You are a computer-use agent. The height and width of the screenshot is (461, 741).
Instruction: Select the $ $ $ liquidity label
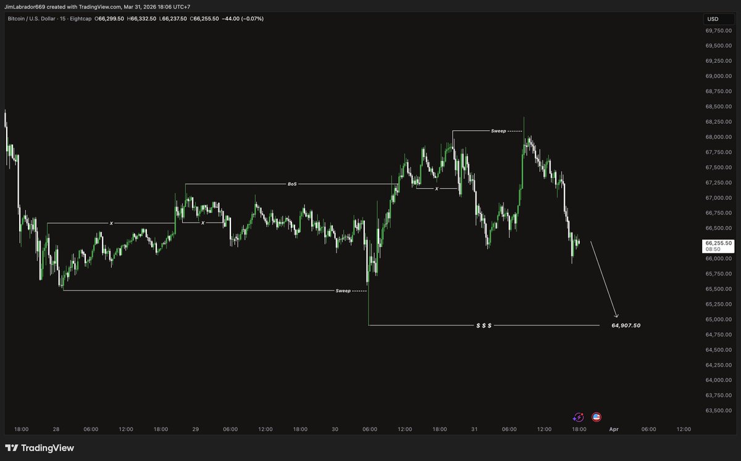[x=484, y=325]
